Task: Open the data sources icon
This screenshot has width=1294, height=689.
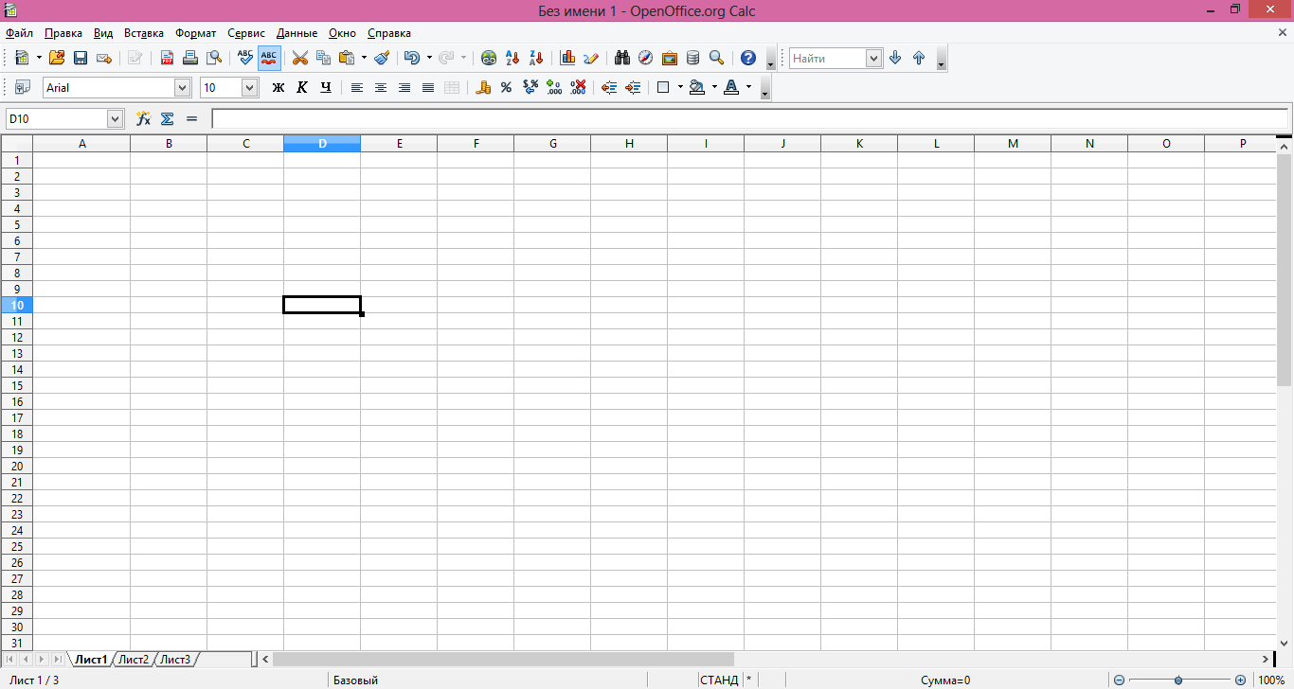Action: pos(693,58)
